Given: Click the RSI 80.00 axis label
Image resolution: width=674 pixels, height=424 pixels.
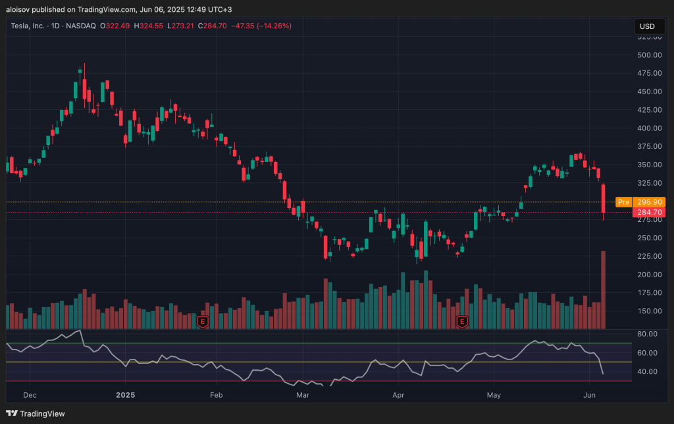Looking at the screenshot, I should 648,334.
